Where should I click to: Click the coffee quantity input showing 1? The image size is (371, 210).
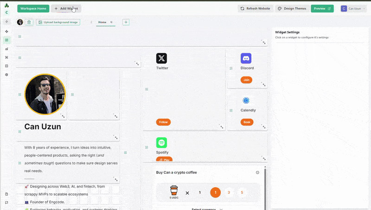200,192
